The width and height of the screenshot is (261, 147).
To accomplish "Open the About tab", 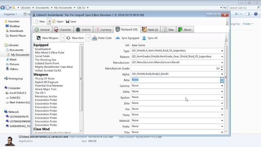I will pyautogui.click(x=185, y=29).
